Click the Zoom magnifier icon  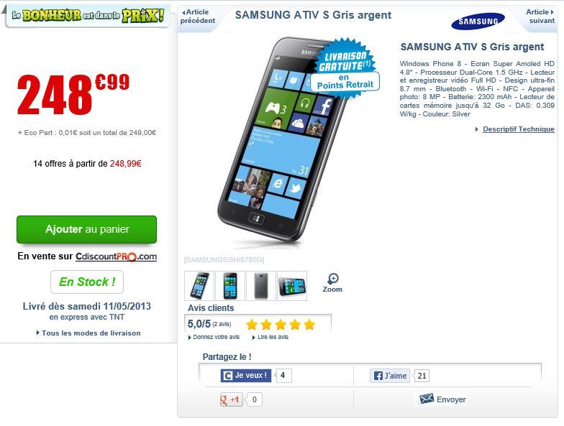click(333, 279)
